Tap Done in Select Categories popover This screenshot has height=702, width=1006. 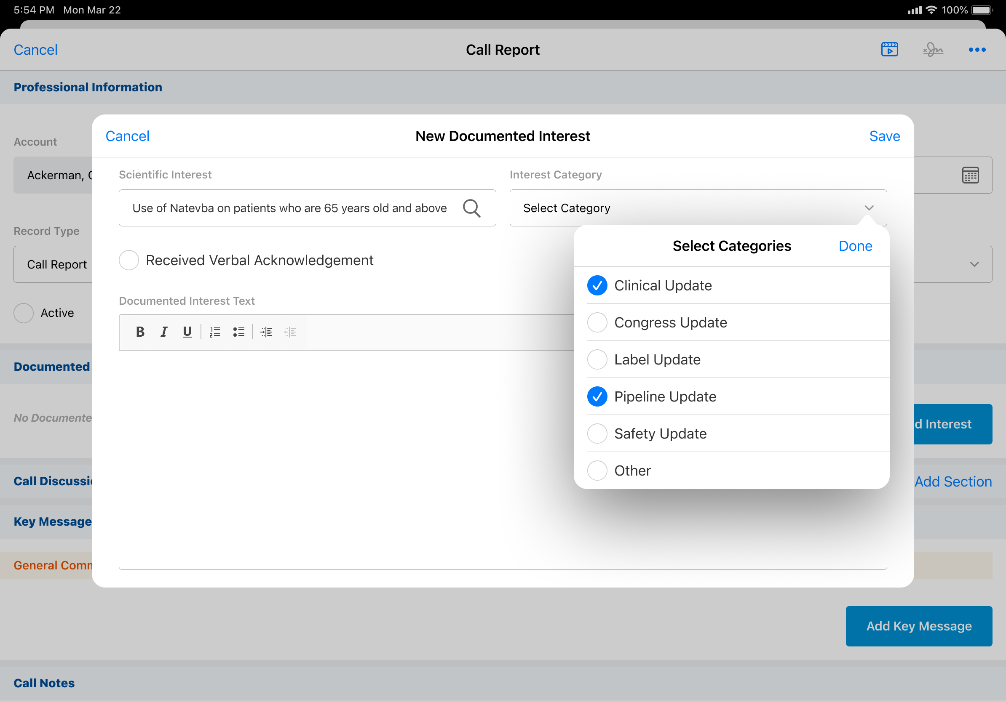click(x=855, y=246)
